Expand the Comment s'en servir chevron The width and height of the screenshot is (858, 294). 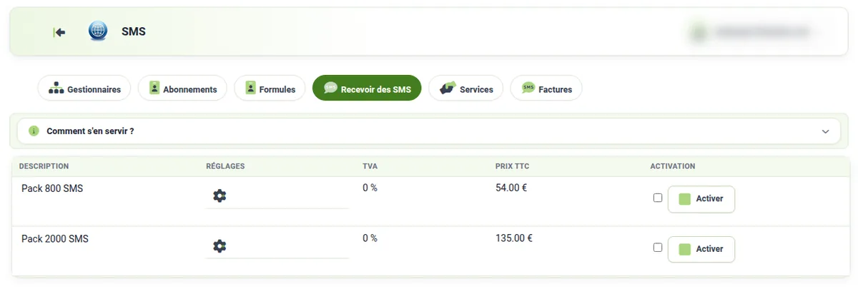826,131
